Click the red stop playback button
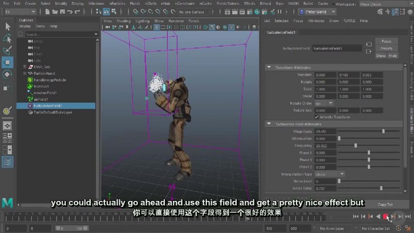The image size is (414, 233). [x=385, y=216]
